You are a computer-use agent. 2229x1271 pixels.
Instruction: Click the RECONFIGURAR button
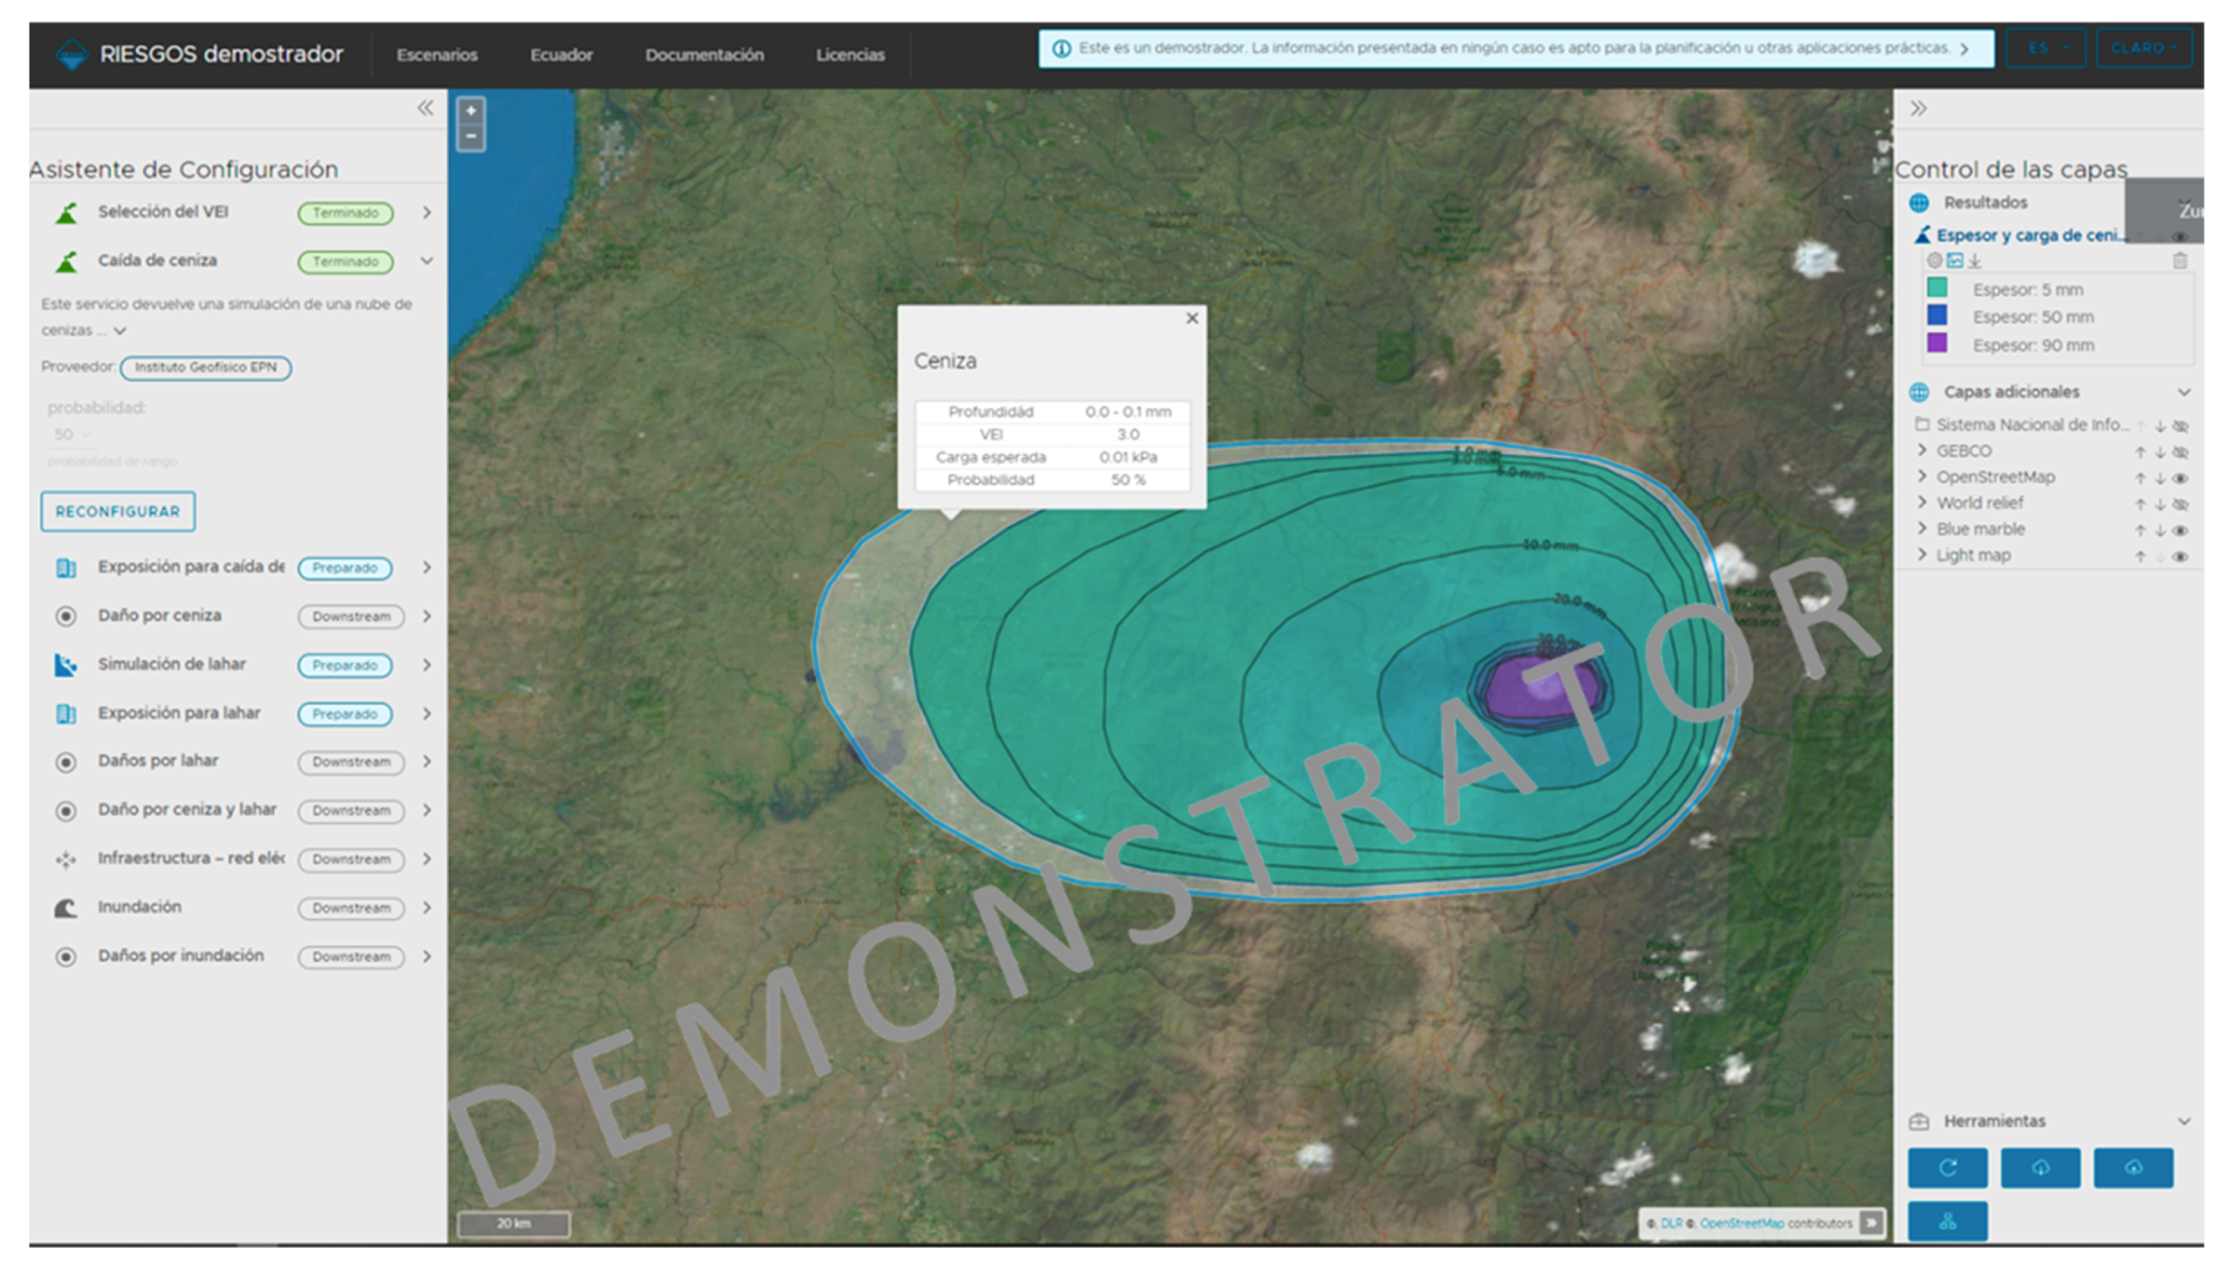[117, 511]
